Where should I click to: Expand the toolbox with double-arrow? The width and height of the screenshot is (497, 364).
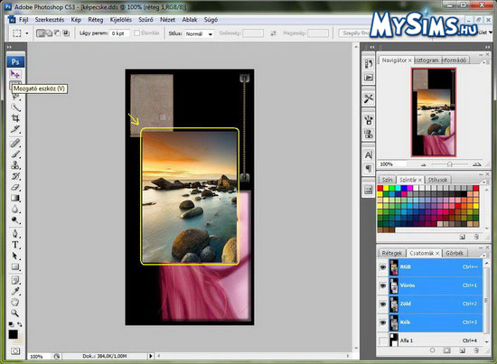click(10, 47)
